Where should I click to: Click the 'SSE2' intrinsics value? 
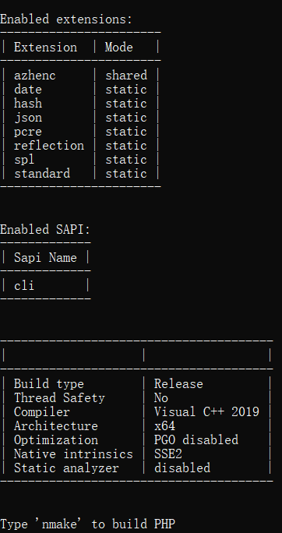pos(168,454)
